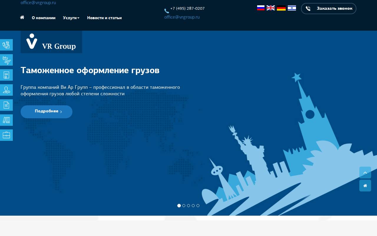This screenshot has height=236, width=377.
Task: Select the fourth slide indicator dot
Action: tap(193, 206)
